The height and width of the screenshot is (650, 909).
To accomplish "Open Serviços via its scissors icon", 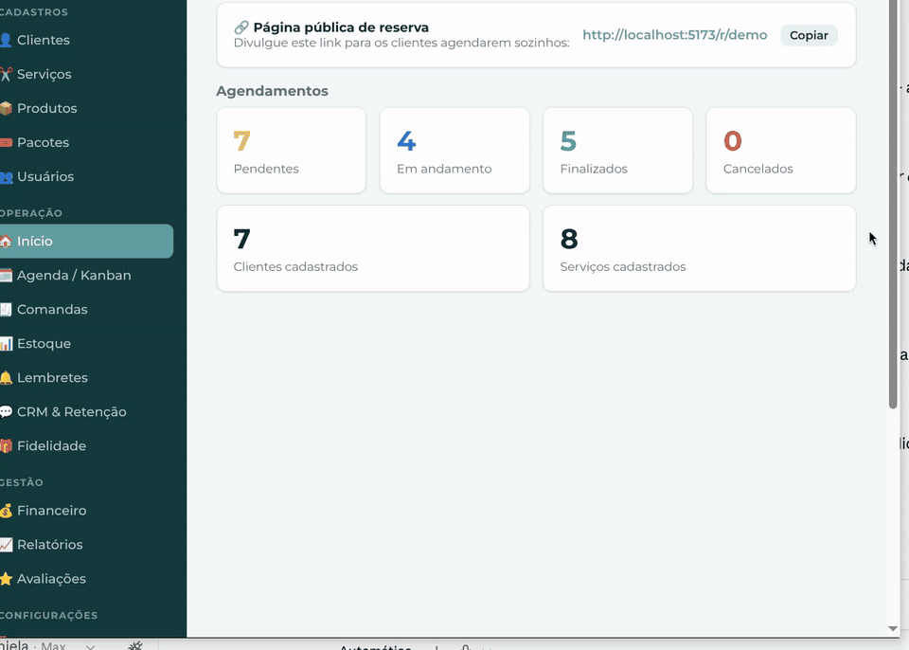I will (x=6, y=74).
